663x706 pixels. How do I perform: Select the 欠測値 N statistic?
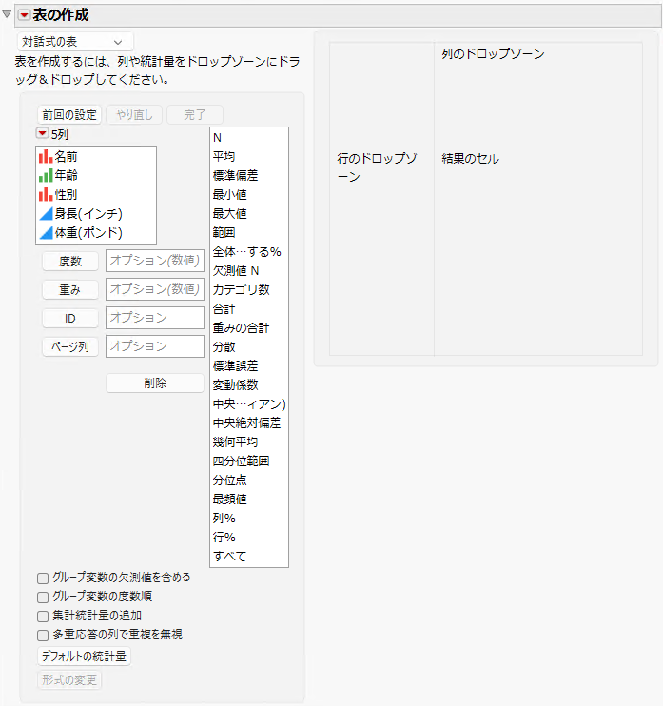point(249,271)
